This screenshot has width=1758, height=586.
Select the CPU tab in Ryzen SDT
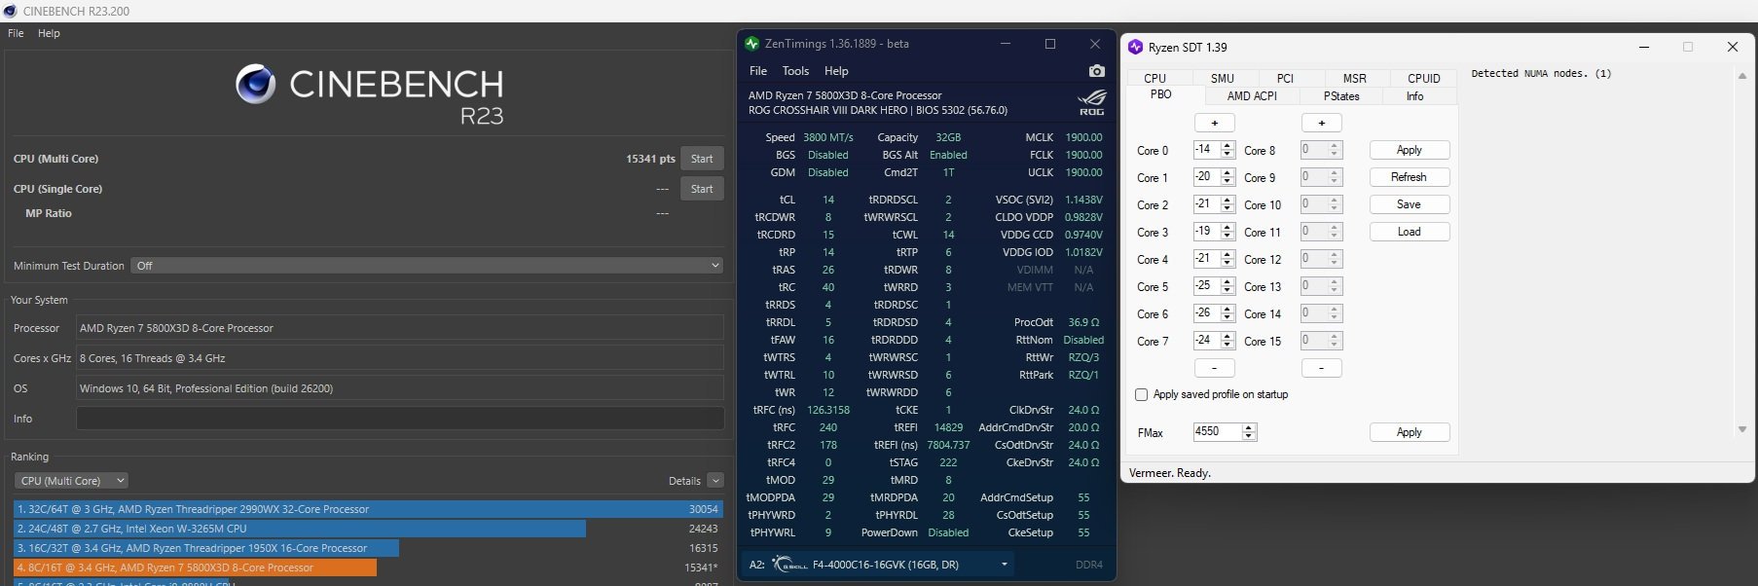pyautogui.click(x=1155, y=79)
